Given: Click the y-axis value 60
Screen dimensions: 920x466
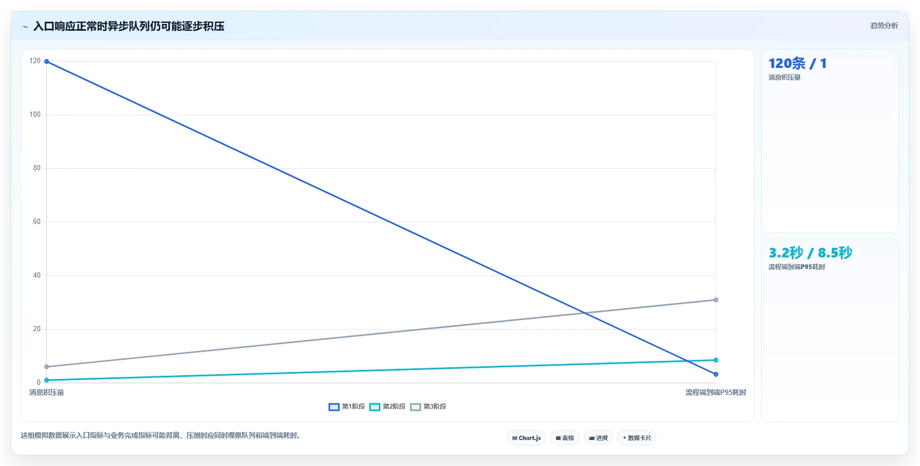Looking at the screenshot, I should [37, 222].
